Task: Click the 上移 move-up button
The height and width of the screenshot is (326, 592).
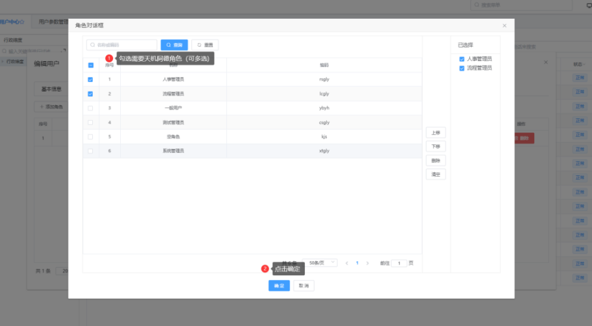Action: [x=435, y=133]
